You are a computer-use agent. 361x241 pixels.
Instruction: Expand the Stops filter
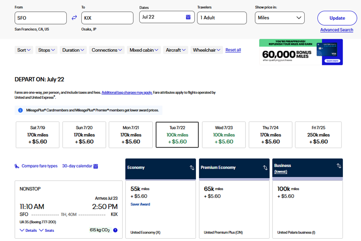pos(46,50)
